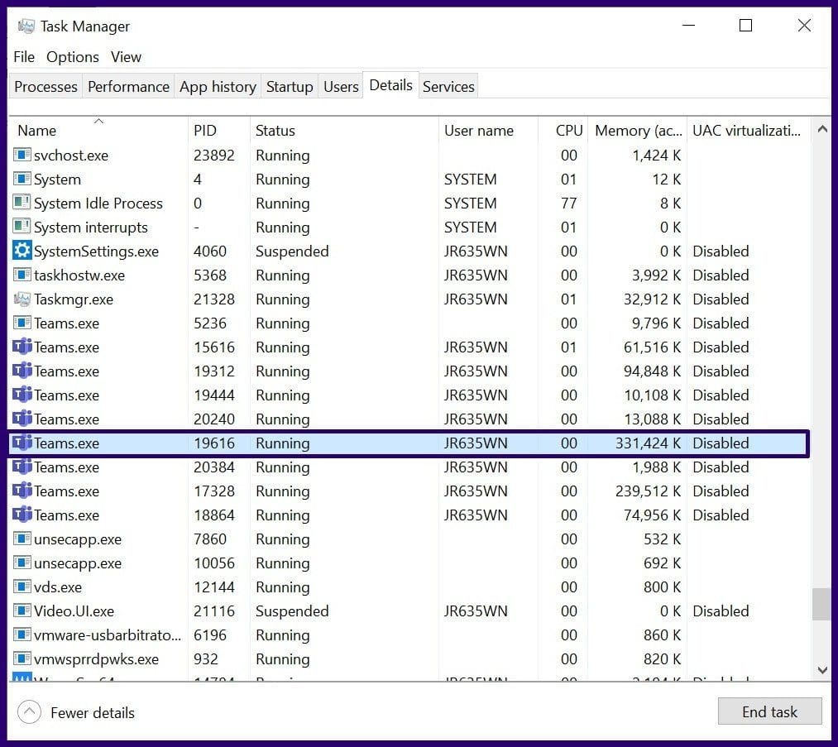
Task: Open the File menu
Action: tap(24, 56)
